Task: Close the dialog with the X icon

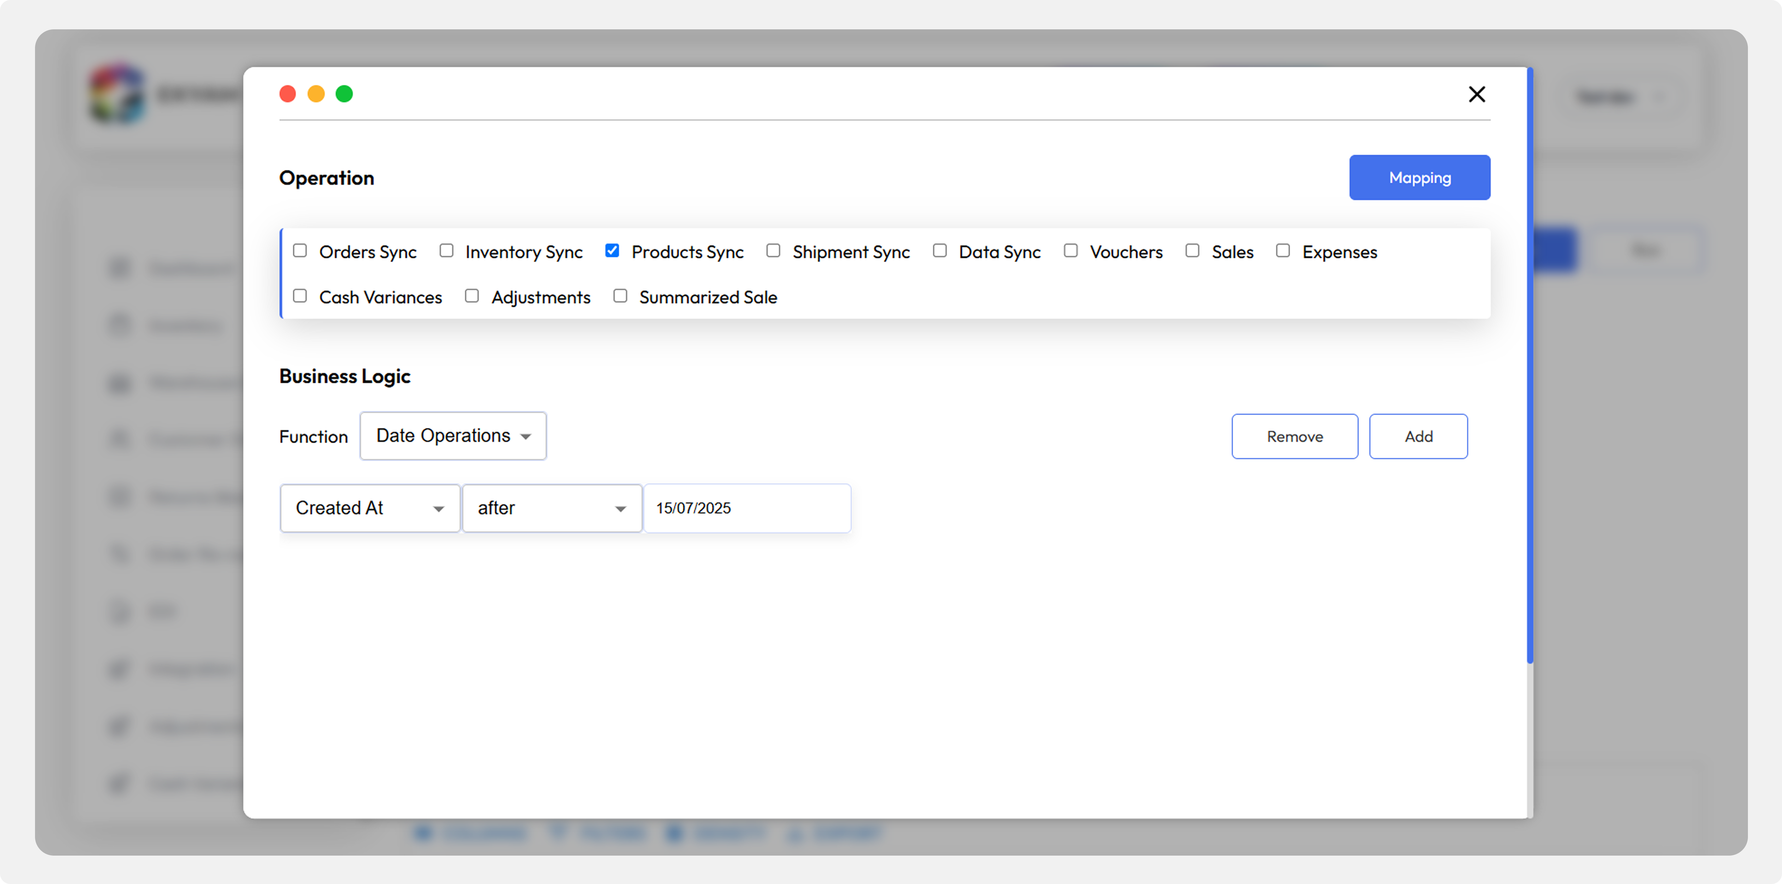Action: [1476, 94]
